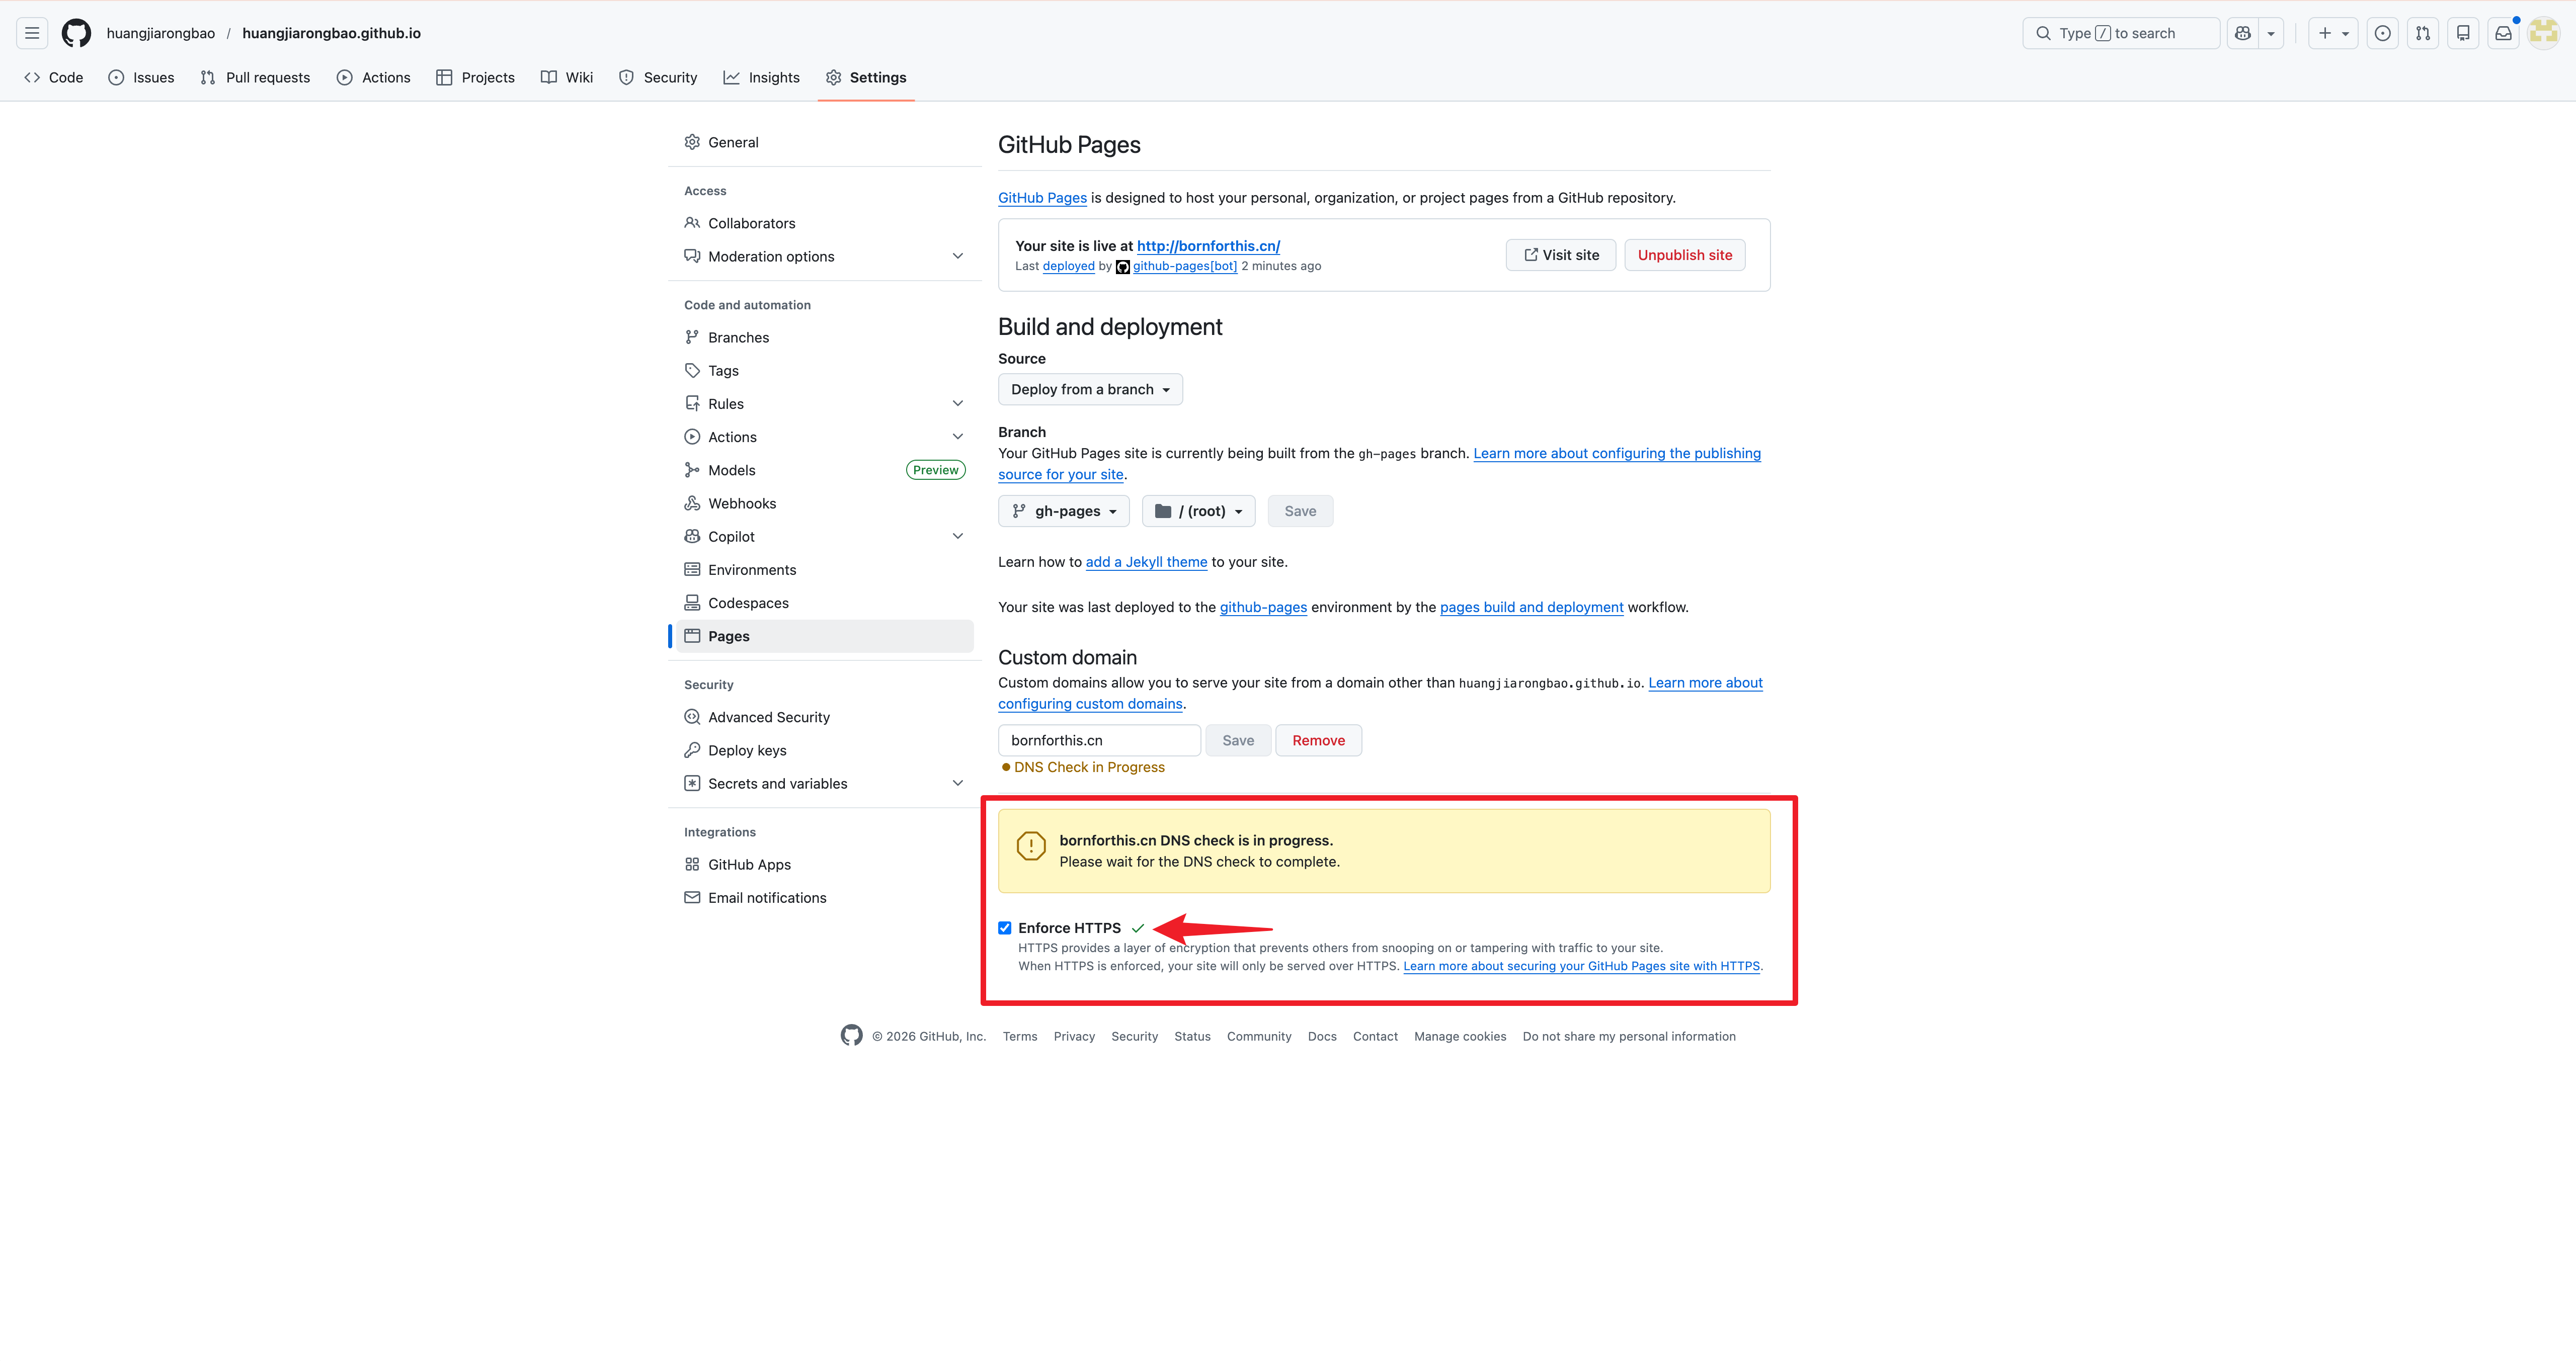This screenshot has width=2576, height=1361.
Task: Switch to the Actions repository tab
Action: pyautogui.click(x=373, y=77)
